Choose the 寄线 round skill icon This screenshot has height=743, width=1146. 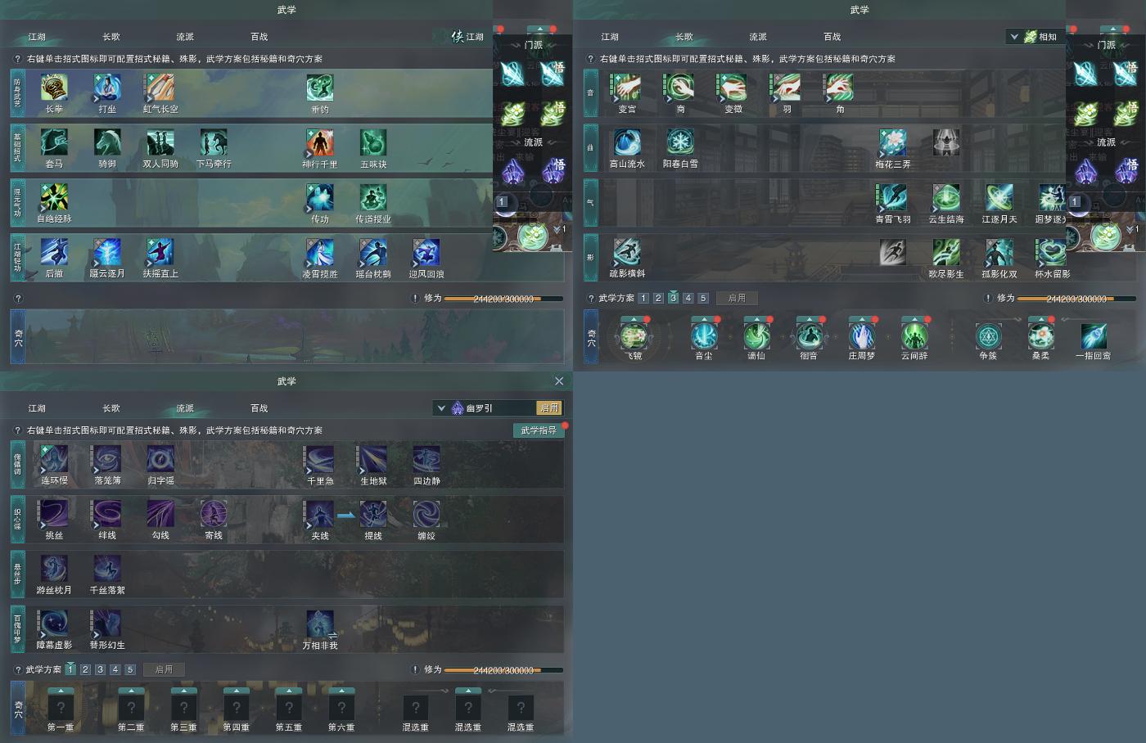[x=214, y=514]
